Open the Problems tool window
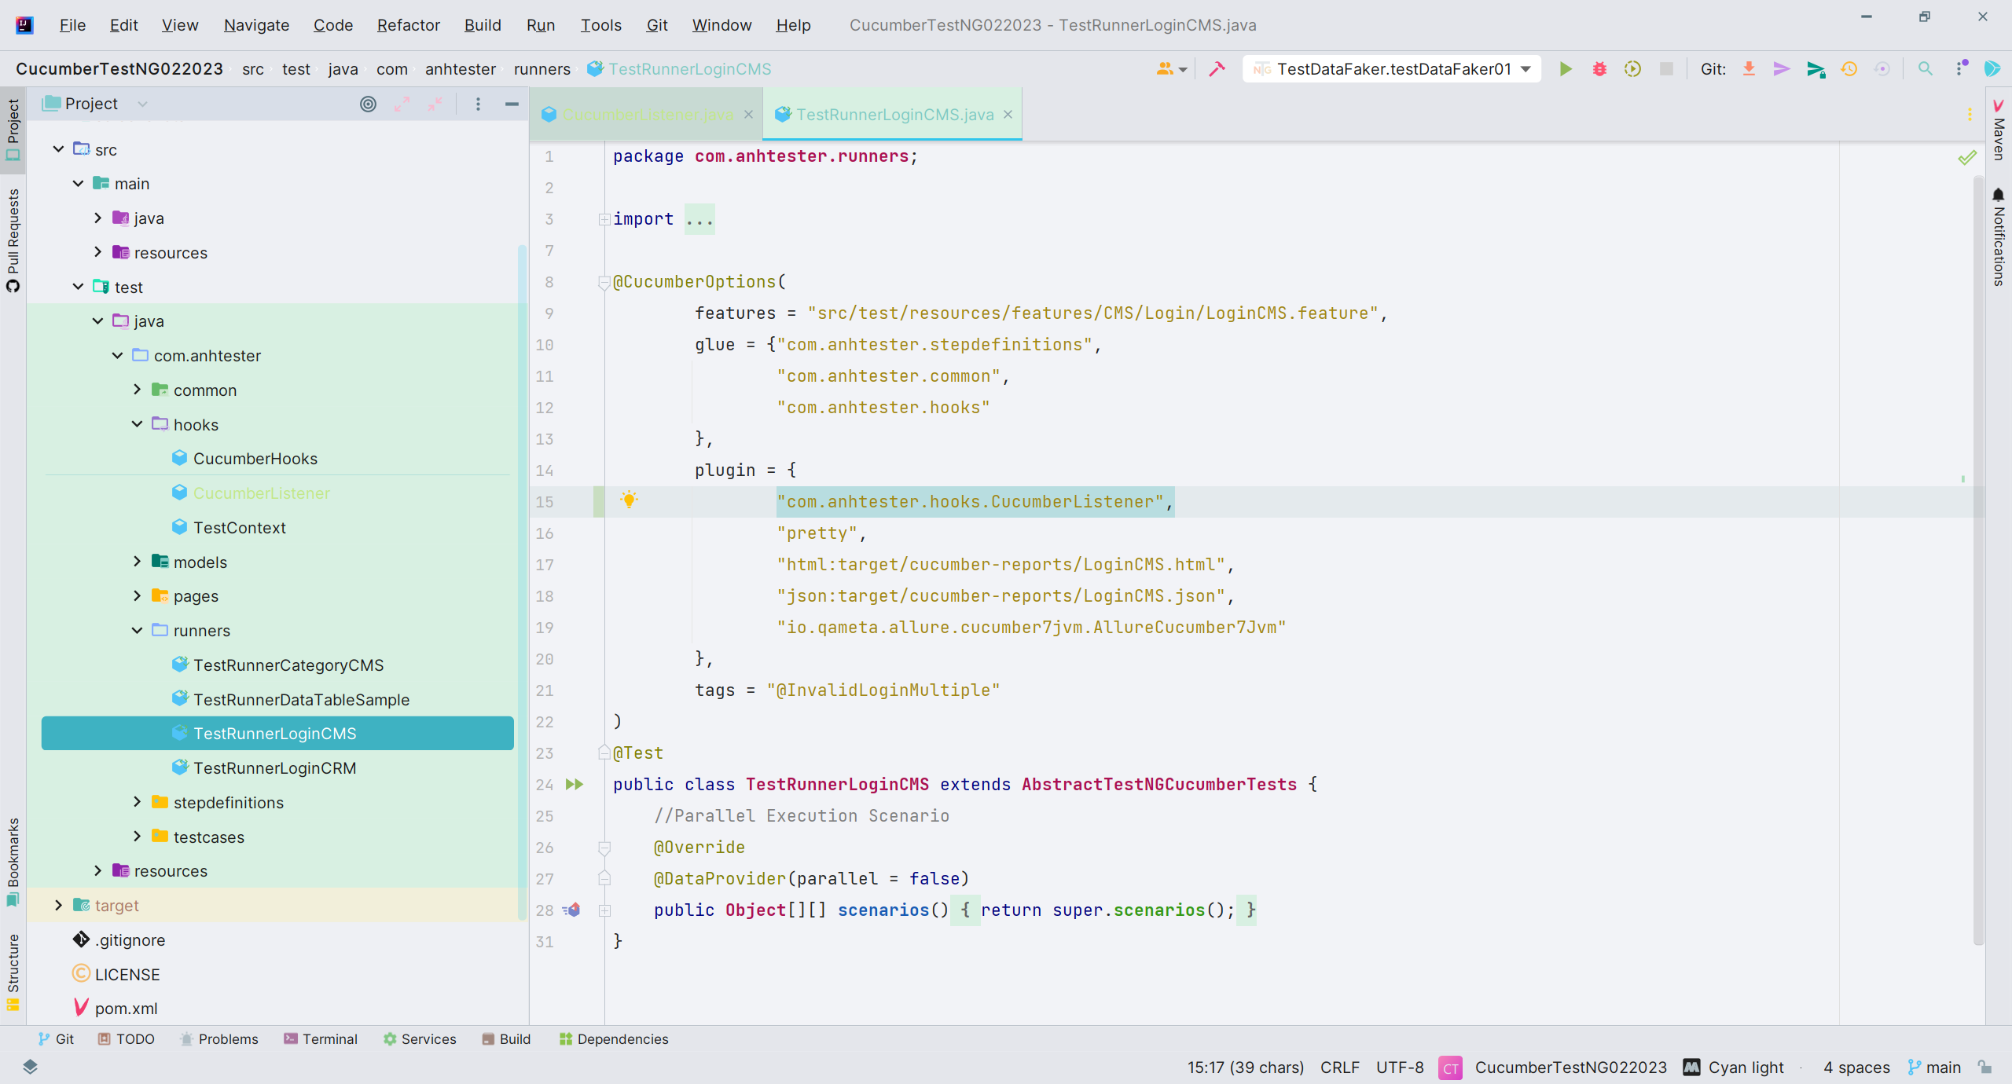 (x=219, y=1038)
